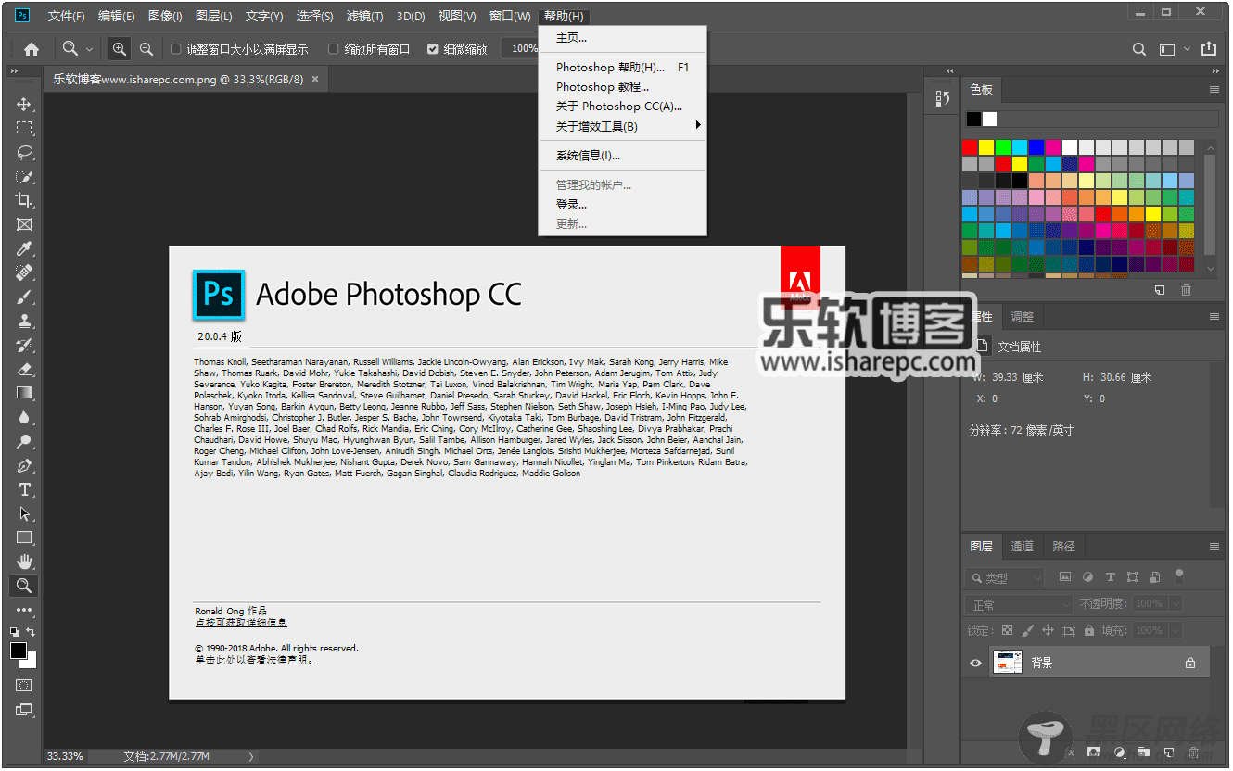1233x771 pixels.
Task: Enable zoom all windows checkbox
Action: pyautogui.click(x=334, y=49)
